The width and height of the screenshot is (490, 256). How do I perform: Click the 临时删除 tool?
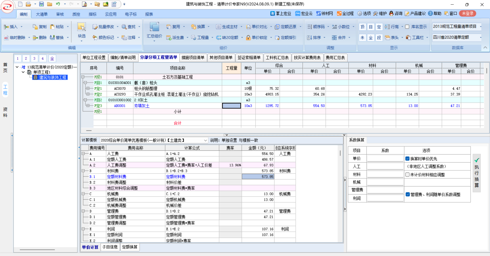(x=15, y=38)
